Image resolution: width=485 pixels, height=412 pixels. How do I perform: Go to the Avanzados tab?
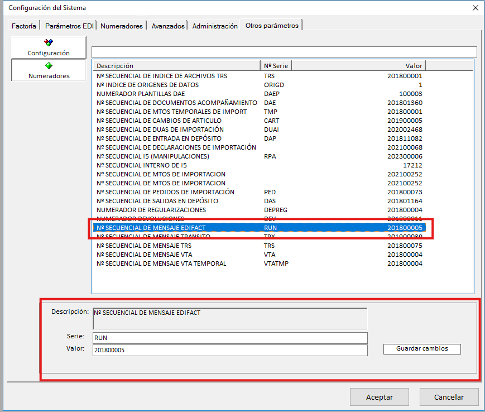(168, 26)
